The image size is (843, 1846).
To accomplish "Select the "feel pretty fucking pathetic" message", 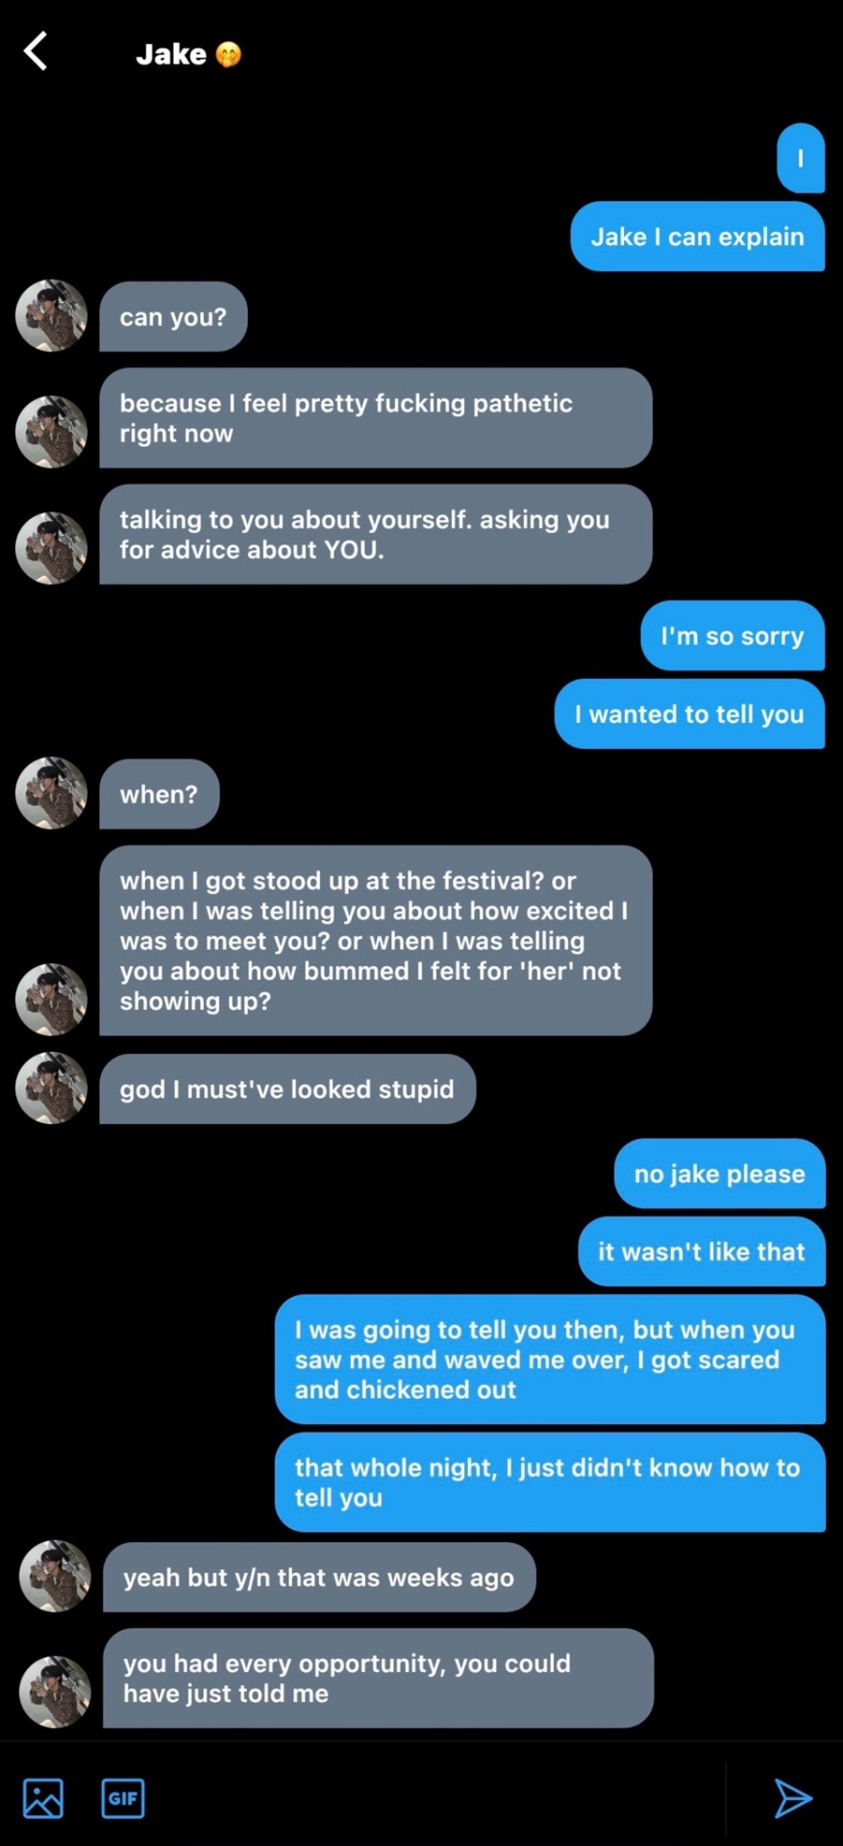I will click(375, 418).
